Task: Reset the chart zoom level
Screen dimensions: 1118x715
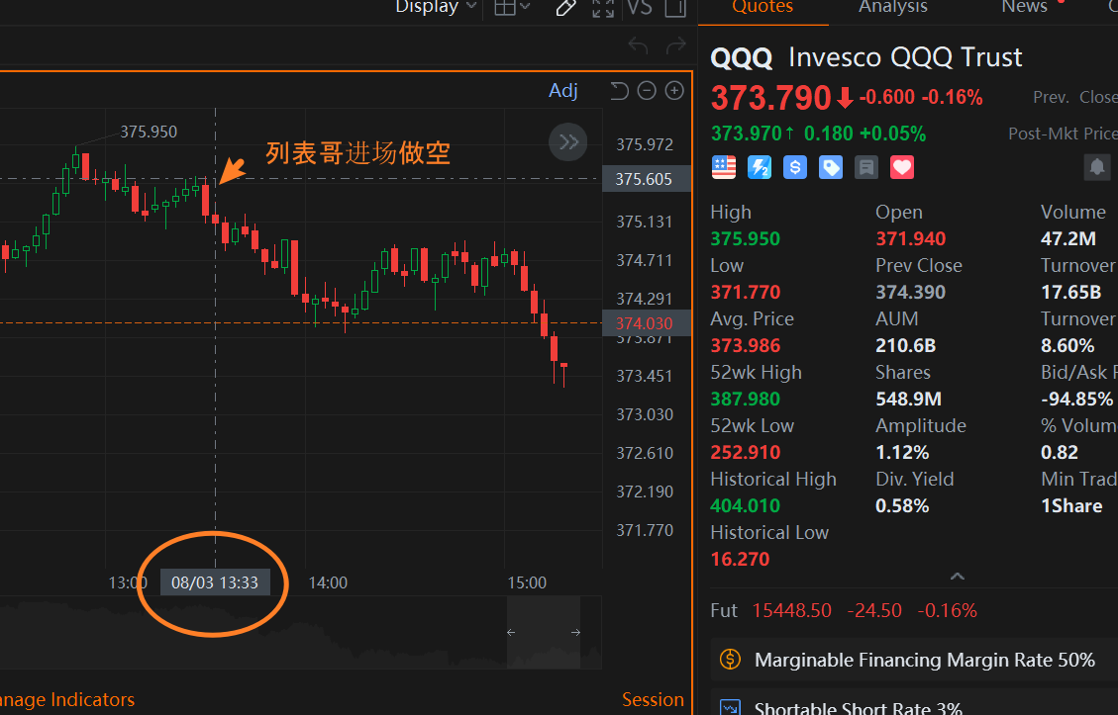Action: (x=619, y=90)
